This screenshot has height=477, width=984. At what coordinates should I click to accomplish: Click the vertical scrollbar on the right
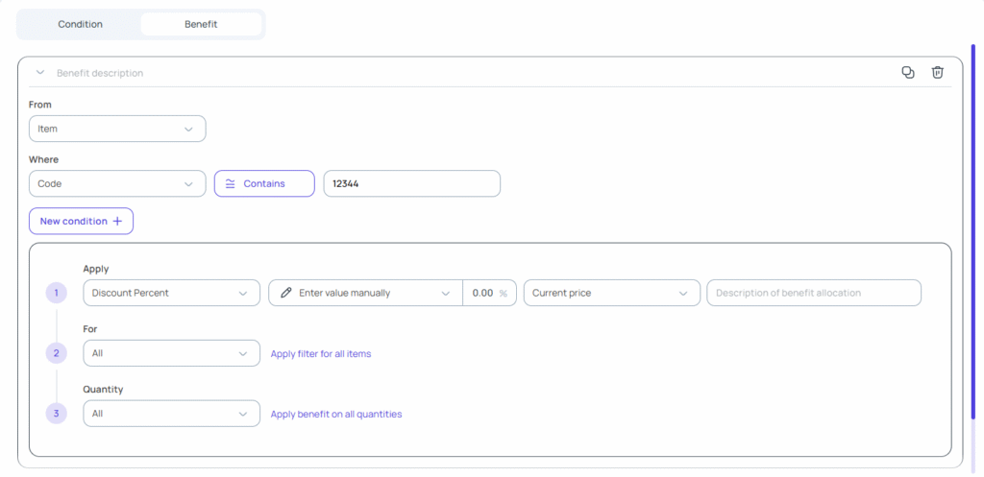point(974,230)
